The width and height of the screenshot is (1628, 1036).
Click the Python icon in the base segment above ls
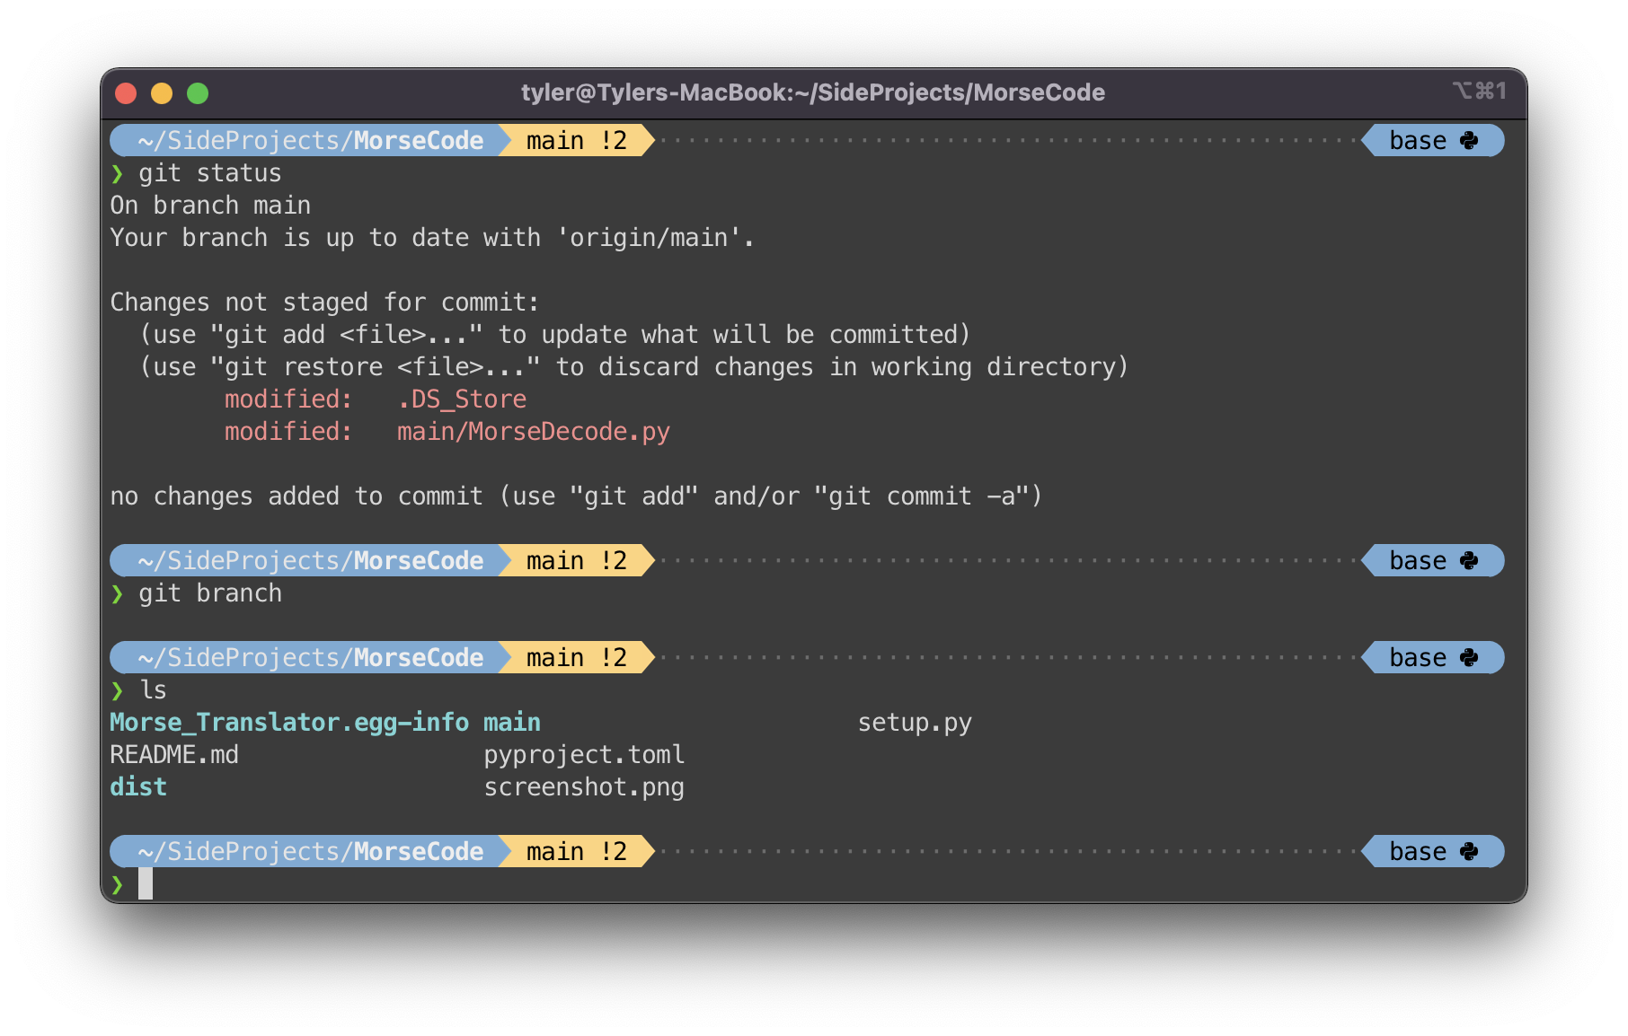pos(1469,658)
